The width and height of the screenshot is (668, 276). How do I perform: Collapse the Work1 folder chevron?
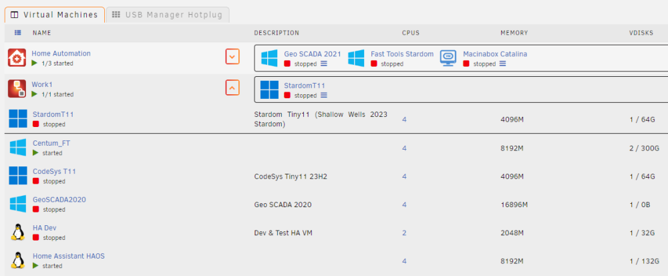232,88
